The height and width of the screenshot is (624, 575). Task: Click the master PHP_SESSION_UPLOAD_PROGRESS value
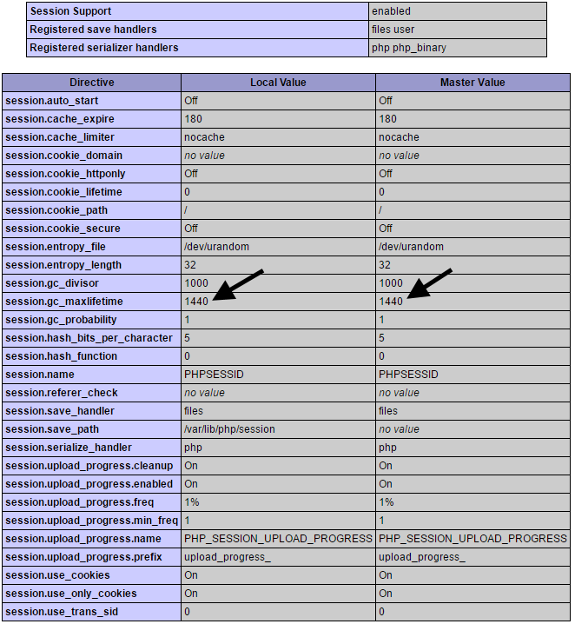[473, 539]
